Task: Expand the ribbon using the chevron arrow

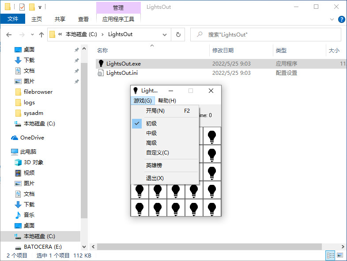Action: click(x=332, y=19)
